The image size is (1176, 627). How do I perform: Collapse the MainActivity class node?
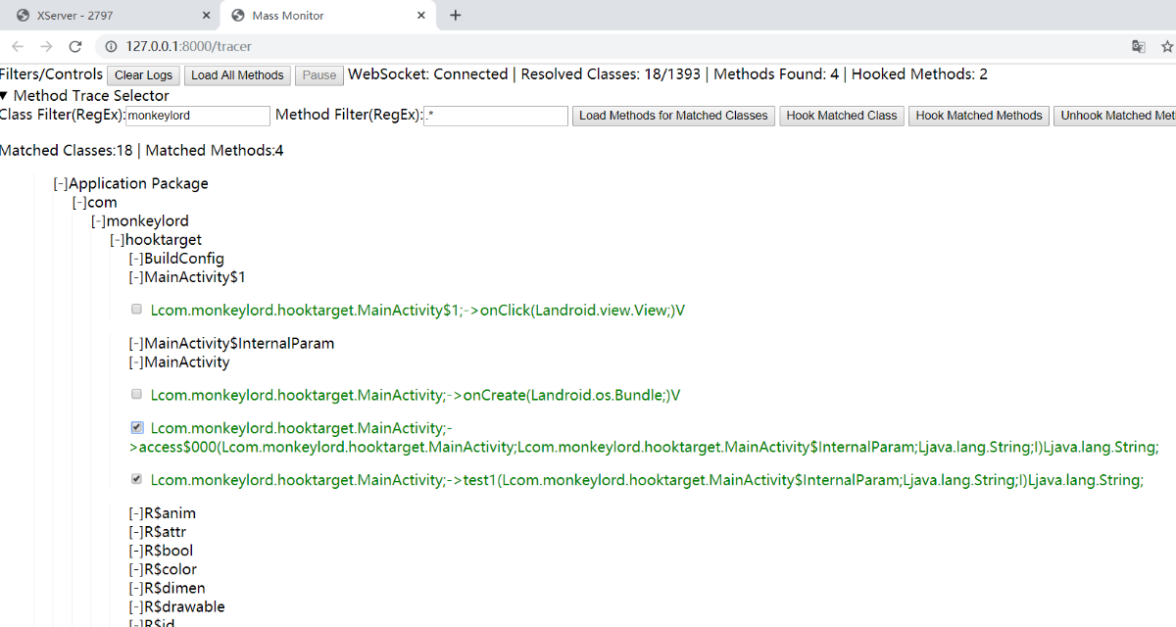tap(136, 362)
